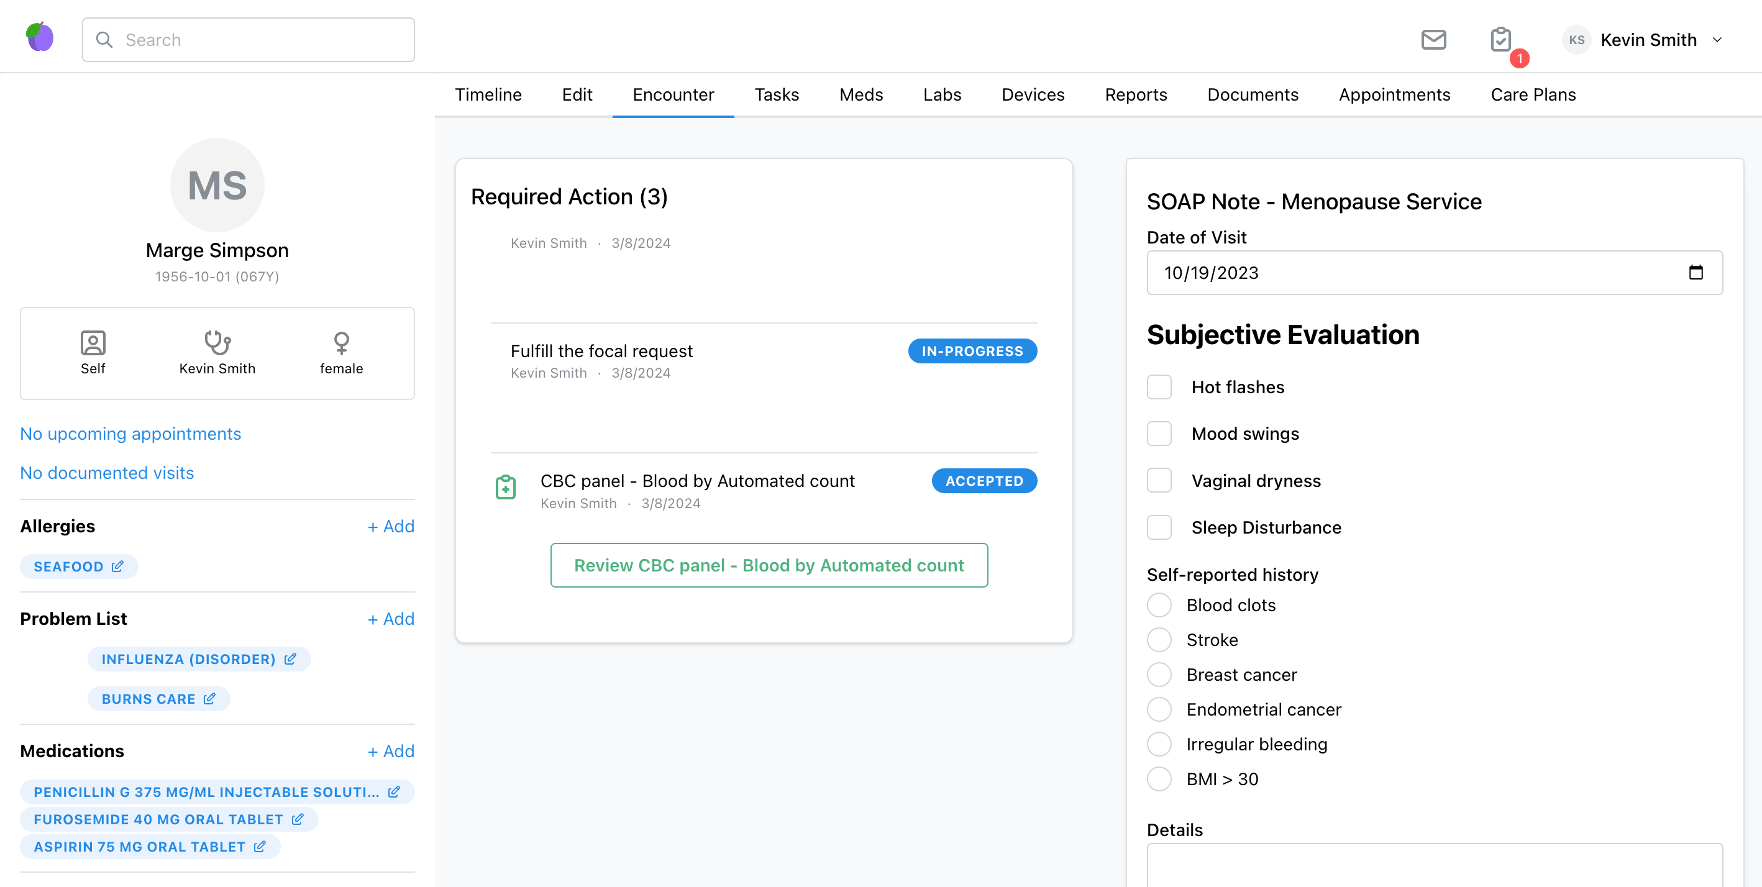Image resolution: width=1762 pixels, height=887 pixels.
Task: Enable the Sleep Disturbance checkbox
Action: coord(1159,527)
